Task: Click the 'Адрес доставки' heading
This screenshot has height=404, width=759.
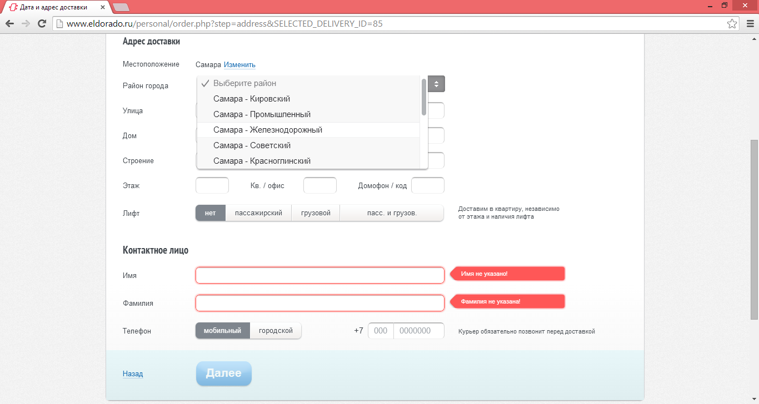Action: 151,42
